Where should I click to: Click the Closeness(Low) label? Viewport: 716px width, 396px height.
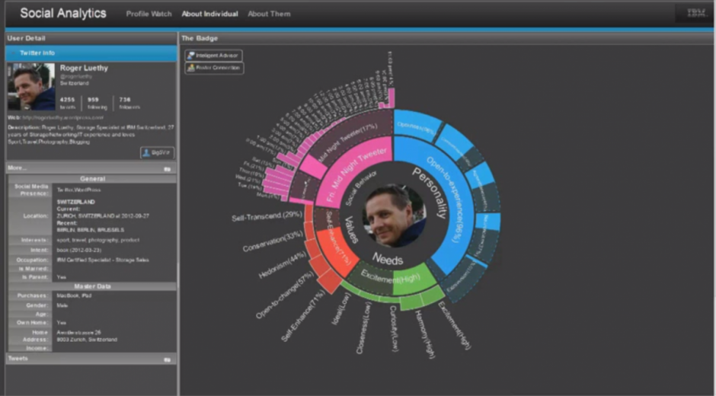[x=363, y=328]
